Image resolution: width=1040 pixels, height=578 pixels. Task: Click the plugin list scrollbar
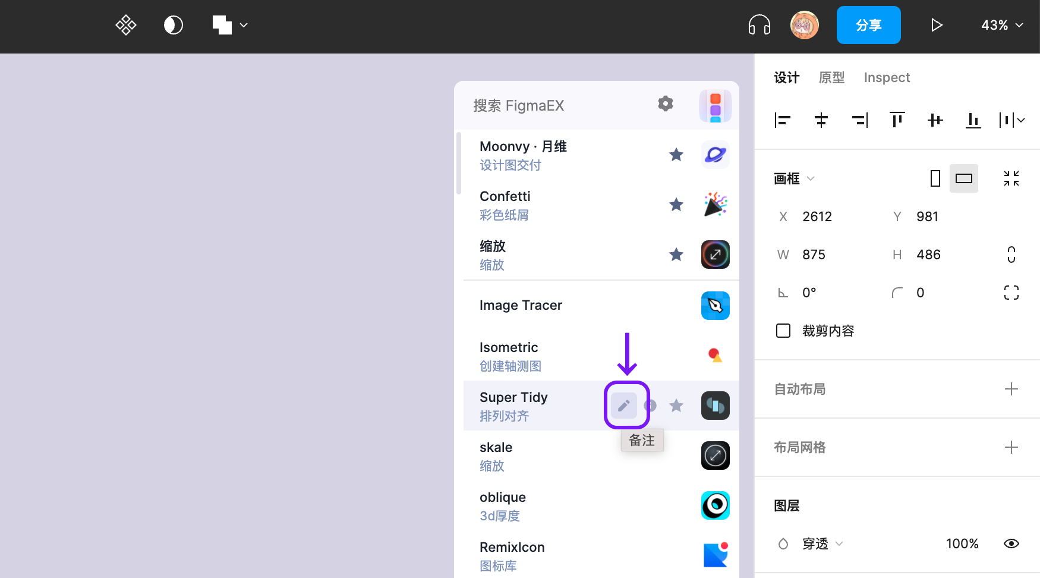(459, 163)
